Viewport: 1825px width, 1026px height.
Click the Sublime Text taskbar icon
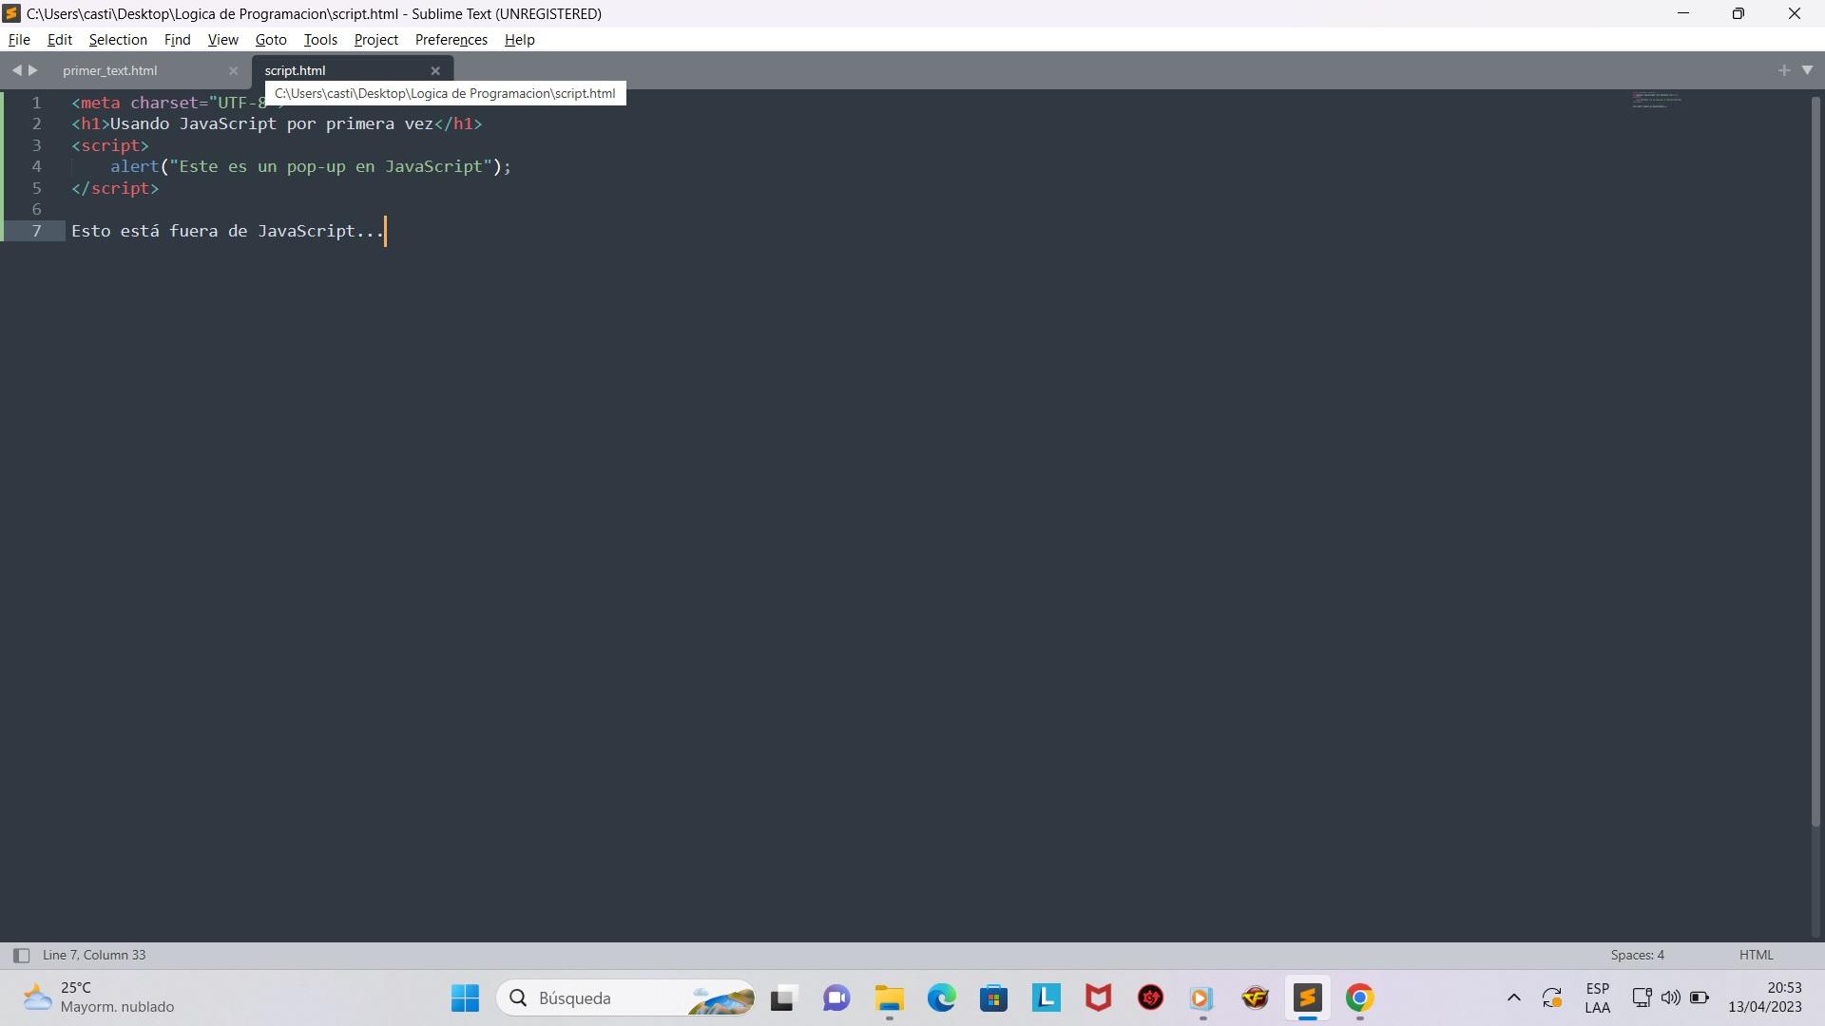click(1308, 998)
